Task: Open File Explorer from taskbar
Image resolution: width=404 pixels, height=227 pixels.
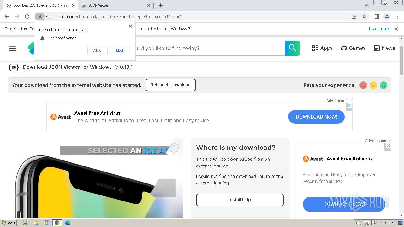Action: pos(36,223)
